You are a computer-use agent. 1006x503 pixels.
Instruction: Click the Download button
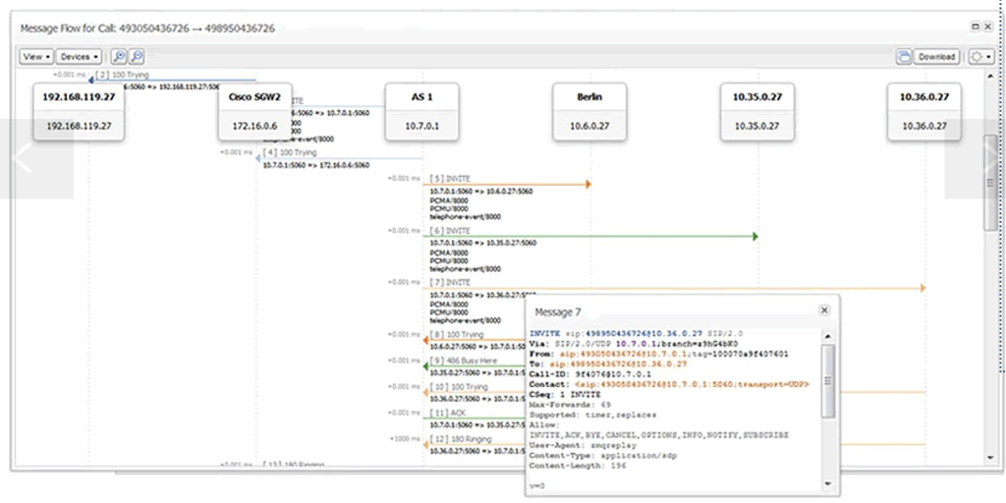936,57
